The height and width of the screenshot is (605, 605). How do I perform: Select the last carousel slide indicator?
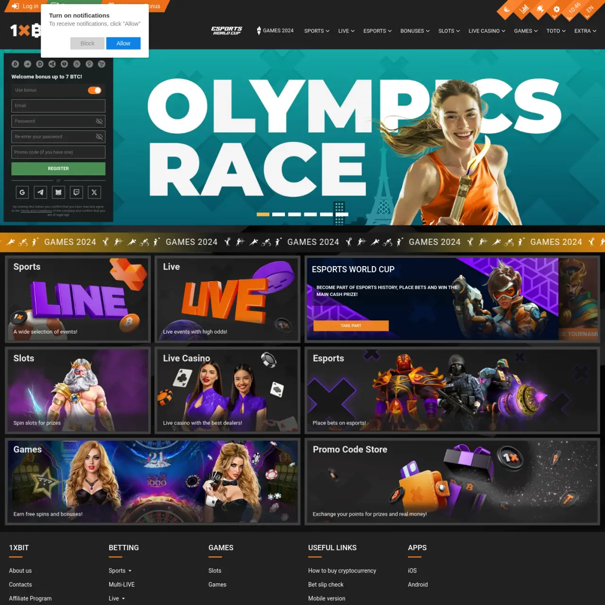click(342, 215)
